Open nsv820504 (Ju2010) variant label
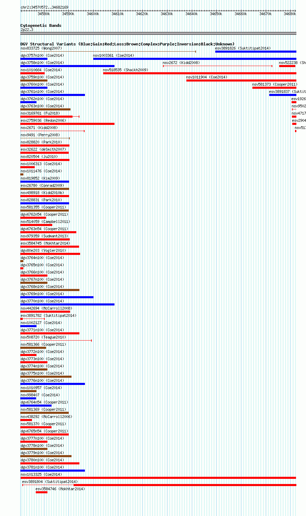This screenshot has height=516, width=306. click(39, 157)
